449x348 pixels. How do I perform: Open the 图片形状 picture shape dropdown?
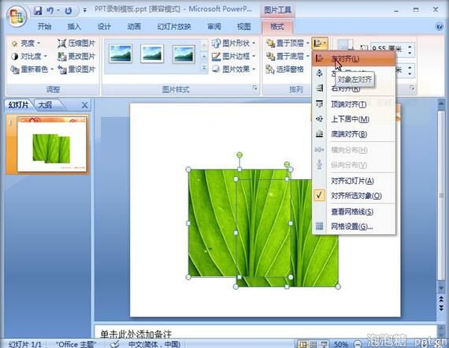tap(233, 43)
